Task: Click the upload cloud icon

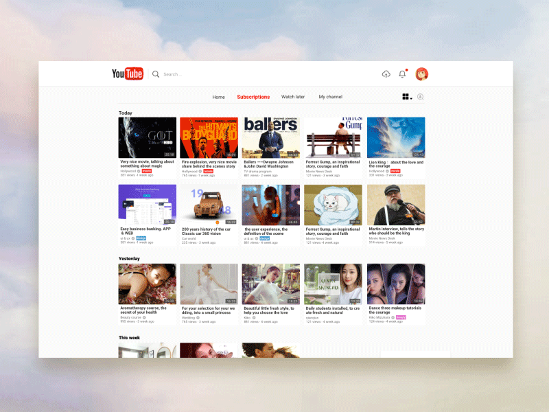Action: 386,74
